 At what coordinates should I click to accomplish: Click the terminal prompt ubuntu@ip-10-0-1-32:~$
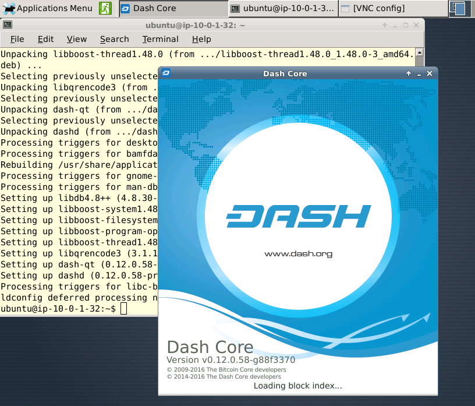point(58,309)
